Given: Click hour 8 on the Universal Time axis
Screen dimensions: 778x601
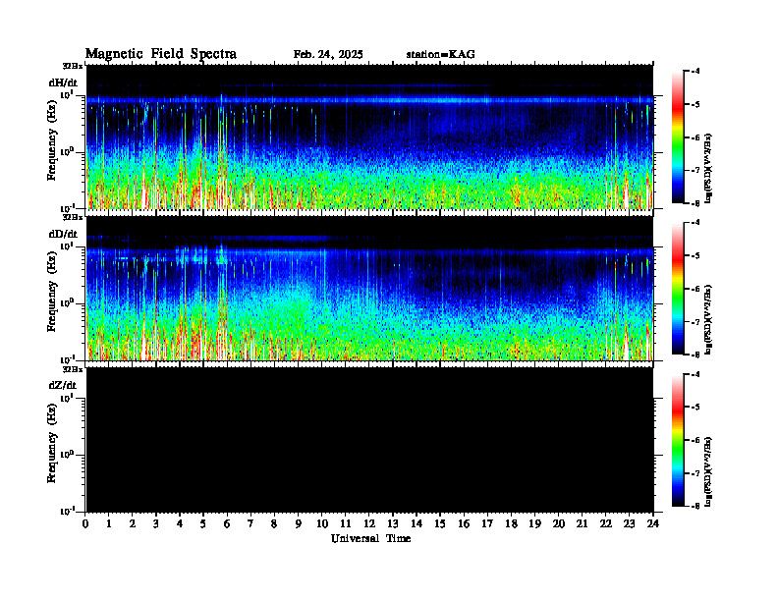Looking at the screenshot, I should click(x=274, y=524).
